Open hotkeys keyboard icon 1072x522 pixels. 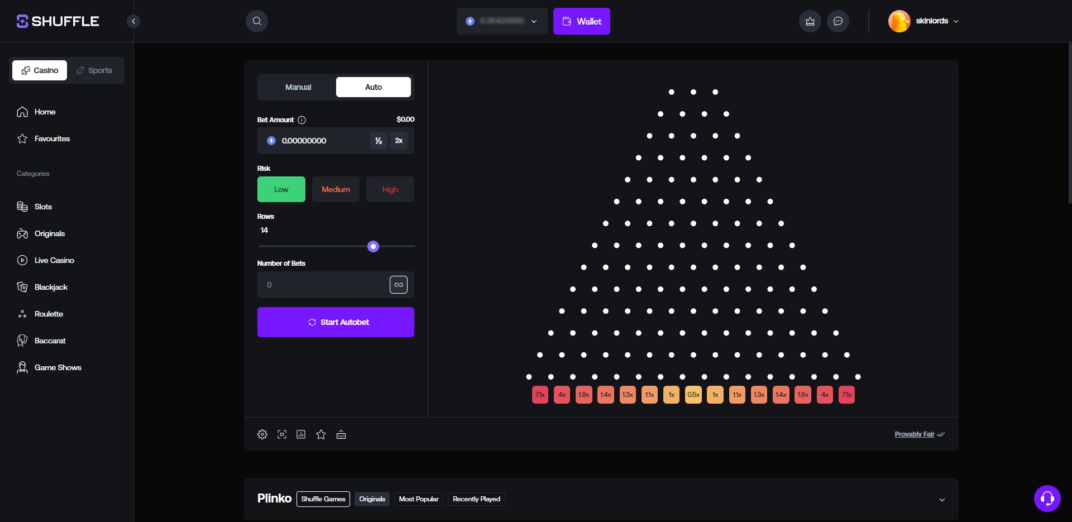tap(341, 434)
